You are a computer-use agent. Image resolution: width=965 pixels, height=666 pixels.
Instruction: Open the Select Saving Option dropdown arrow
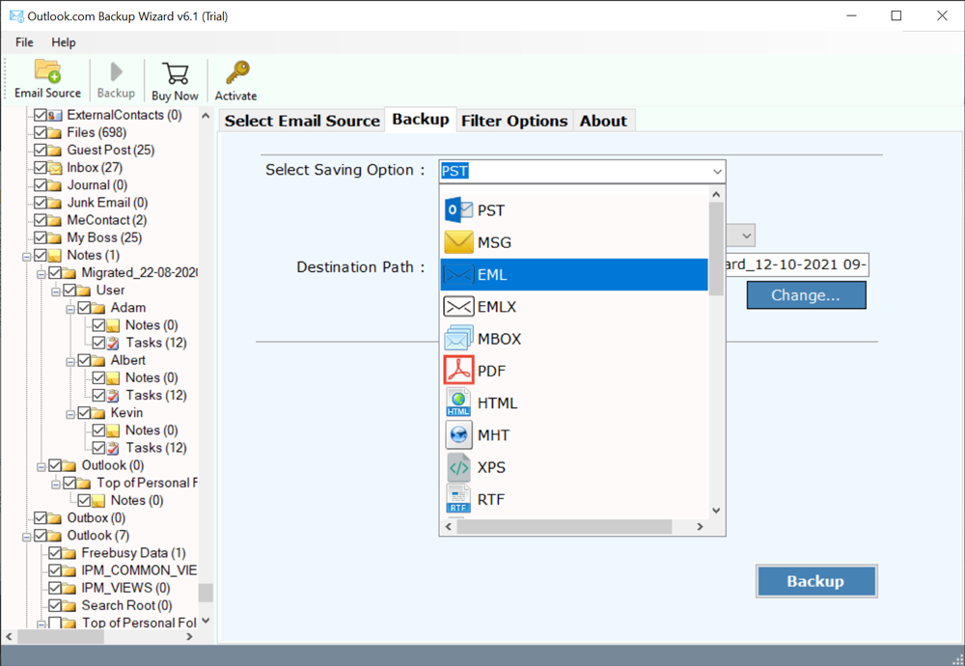(x=717, y=171)
